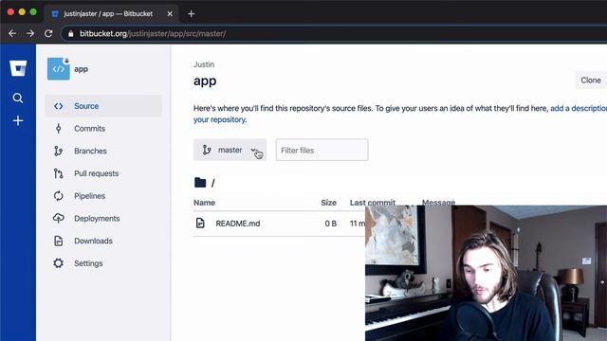The width and height of the screenshot is (607, 341).
Task: Click the webcam video overlay
Action: tap(486, 274)
